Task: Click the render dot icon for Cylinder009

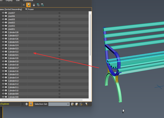Action: pyautogui.click(x=6, y=94)
